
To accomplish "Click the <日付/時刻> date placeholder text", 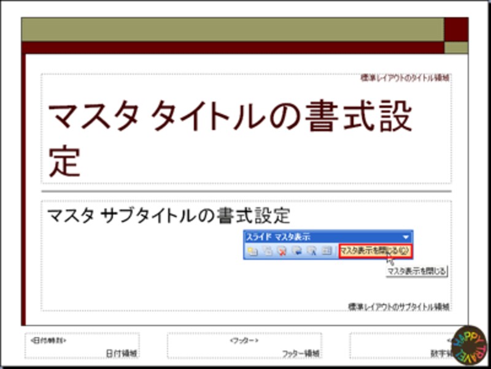I will point(48,340).
